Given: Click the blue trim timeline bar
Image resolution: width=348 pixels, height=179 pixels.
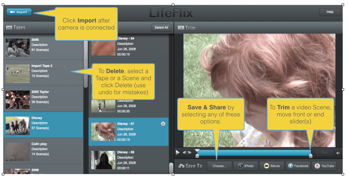Looking at the screenshot, I should click(254, 153).
